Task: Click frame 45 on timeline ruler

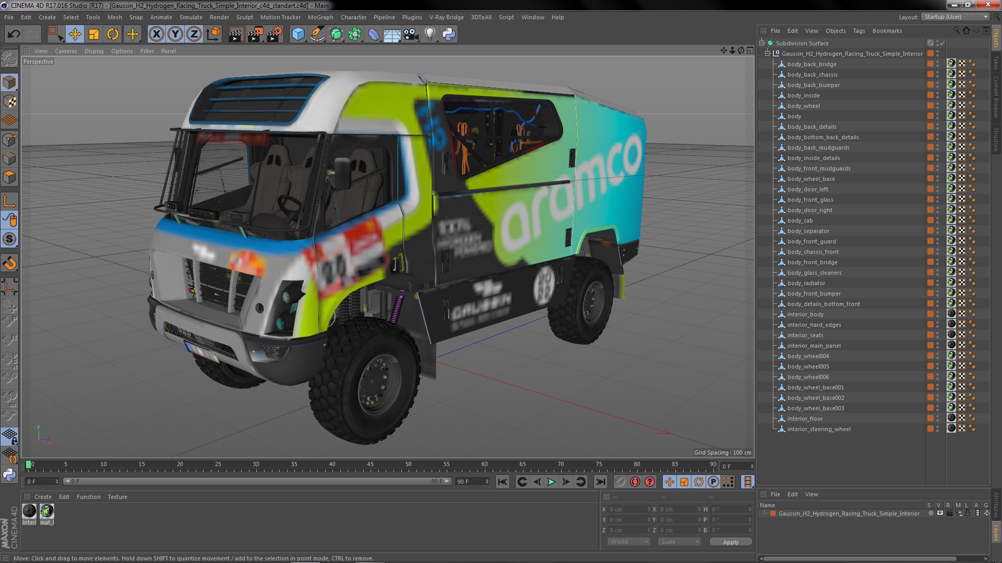Action: tap(370, 464)
